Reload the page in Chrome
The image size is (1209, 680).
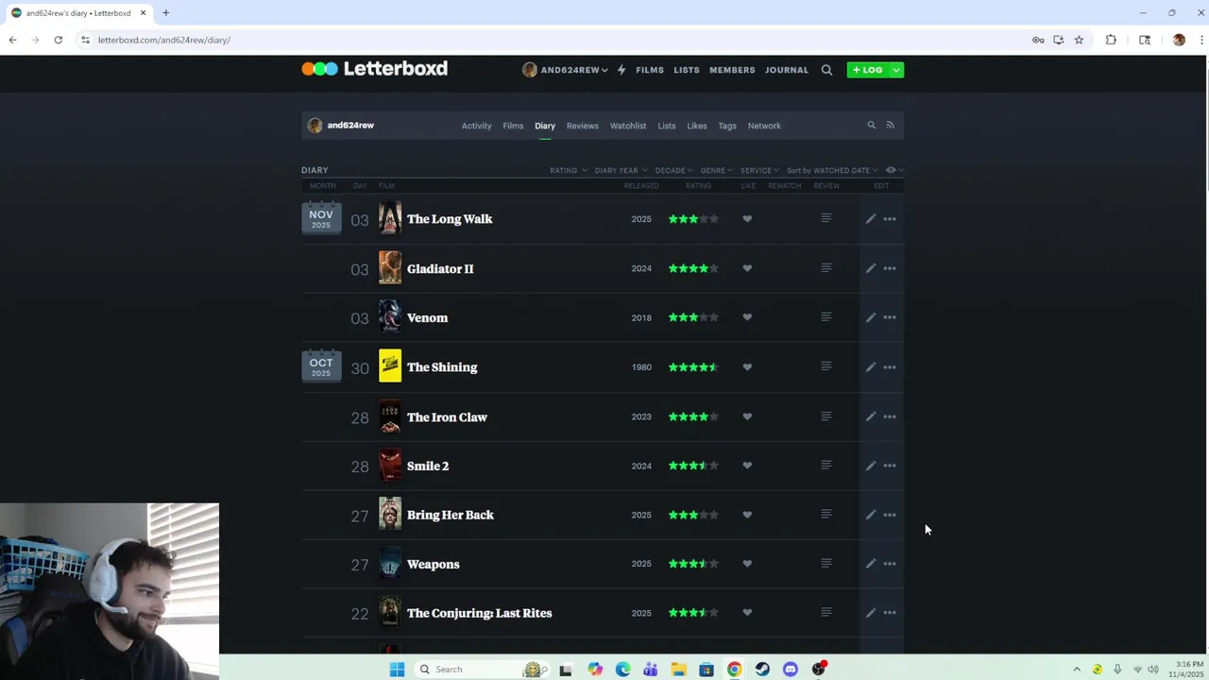(x=58, y=40)
